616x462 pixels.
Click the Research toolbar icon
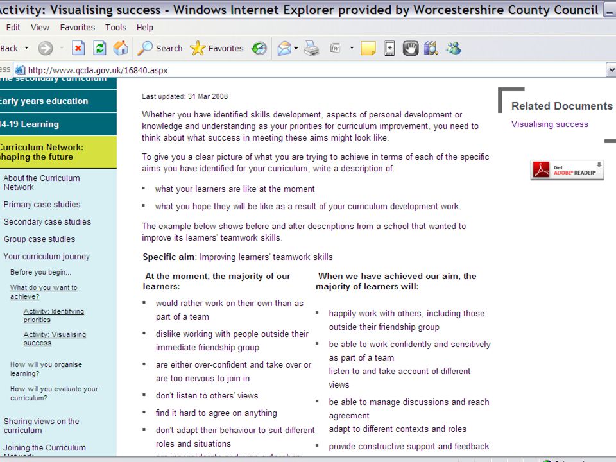point(389,48)
